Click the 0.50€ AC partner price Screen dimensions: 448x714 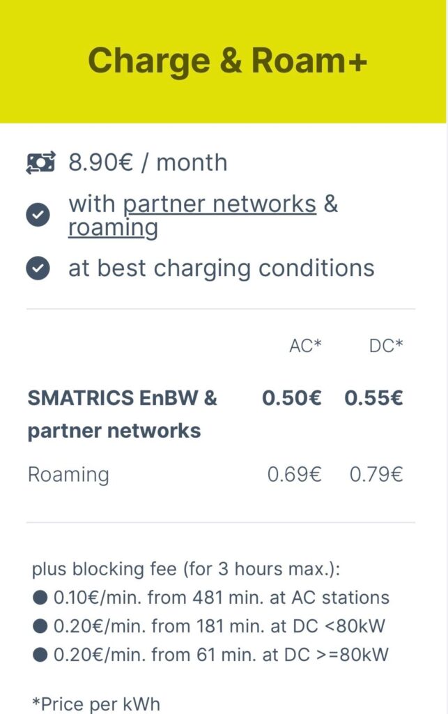point(291,398)
